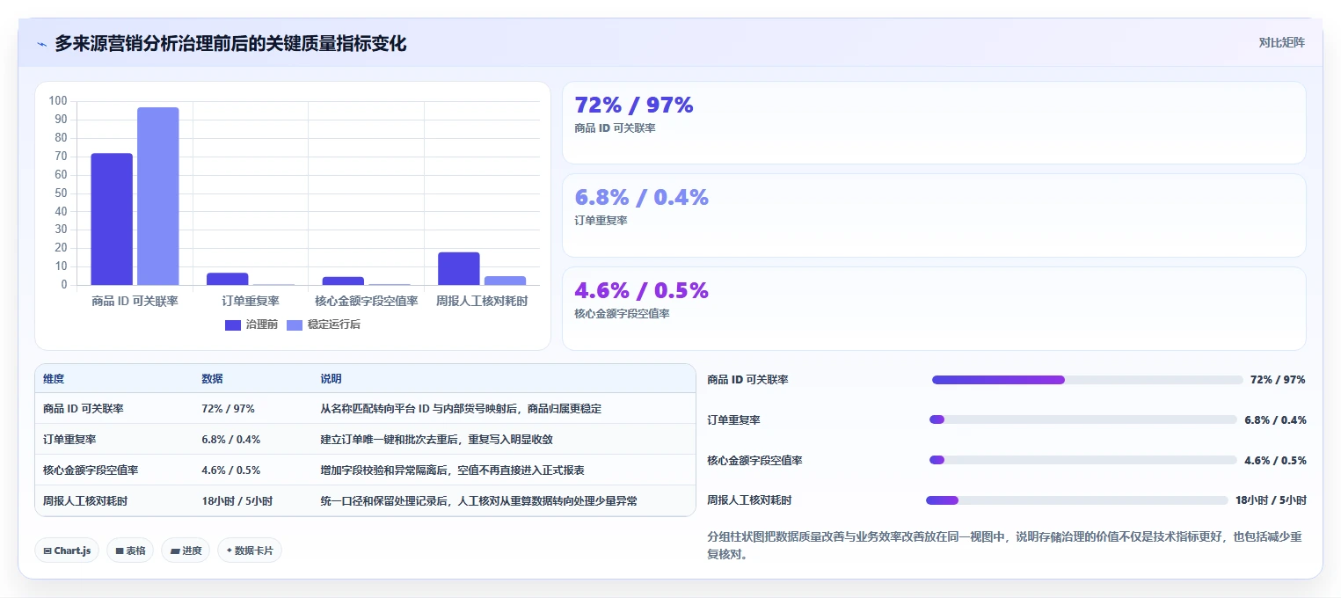Click the table cell 6.8% / 0.4%
The image size is (1341, 598).
pyautogui.click(x=231, y=440)
